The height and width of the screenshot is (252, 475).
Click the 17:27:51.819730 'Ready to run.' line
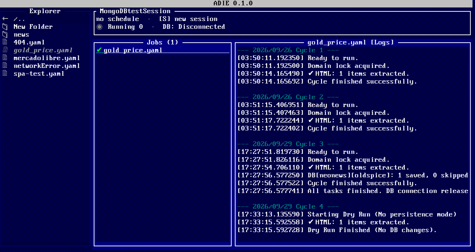[298, 152]
